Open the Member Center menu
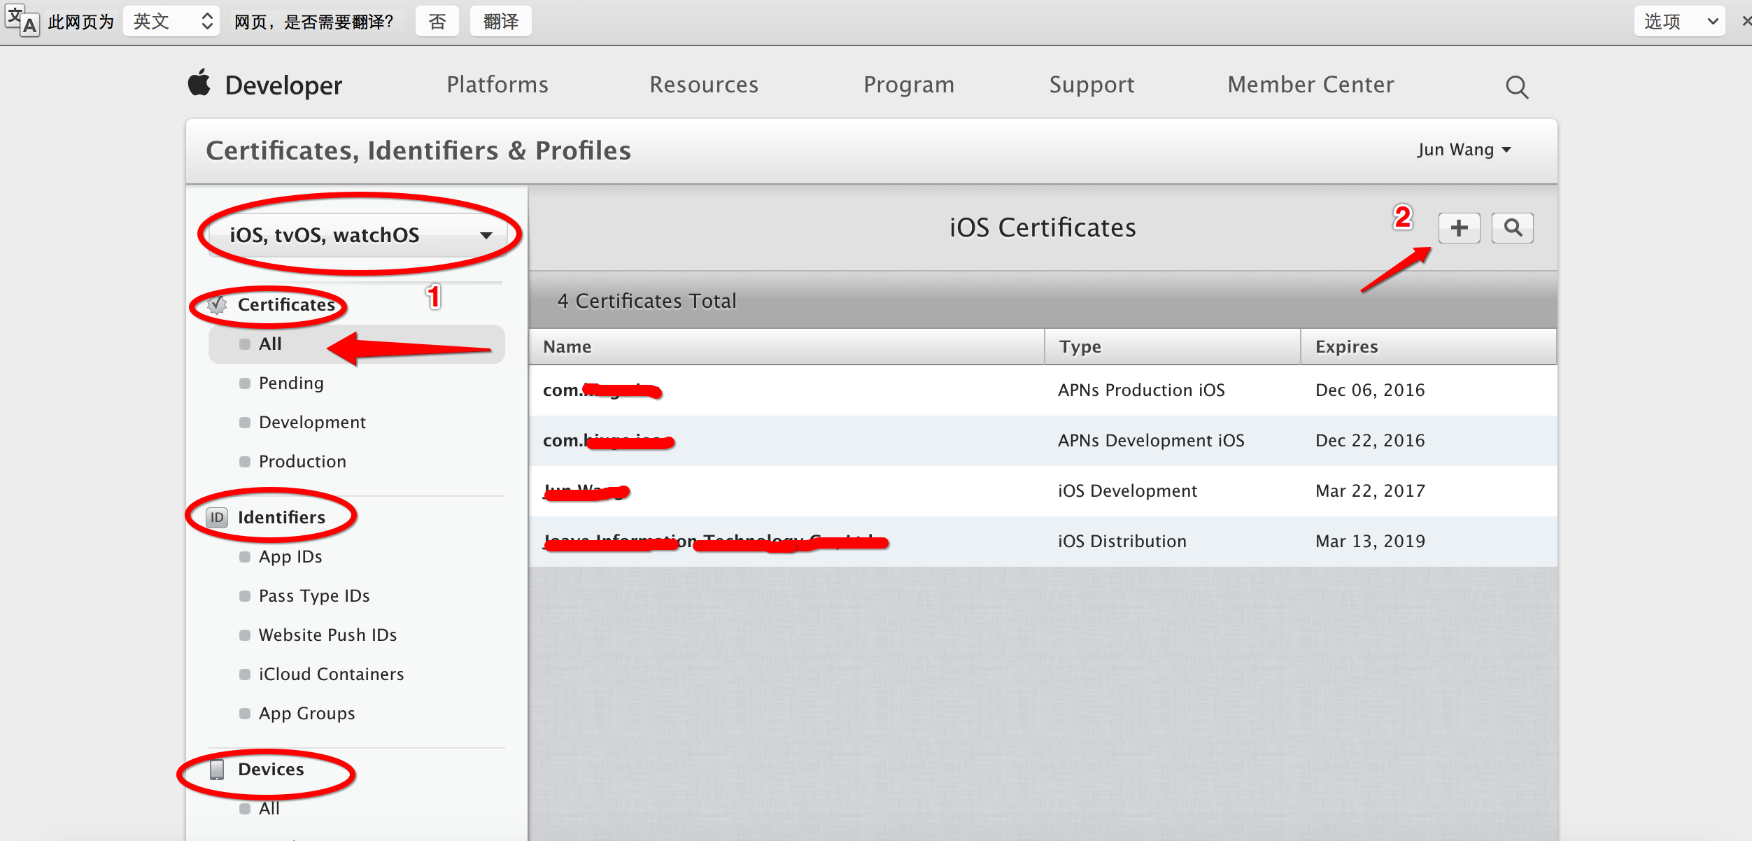 pyautogui.click(x=1311, y=85)
